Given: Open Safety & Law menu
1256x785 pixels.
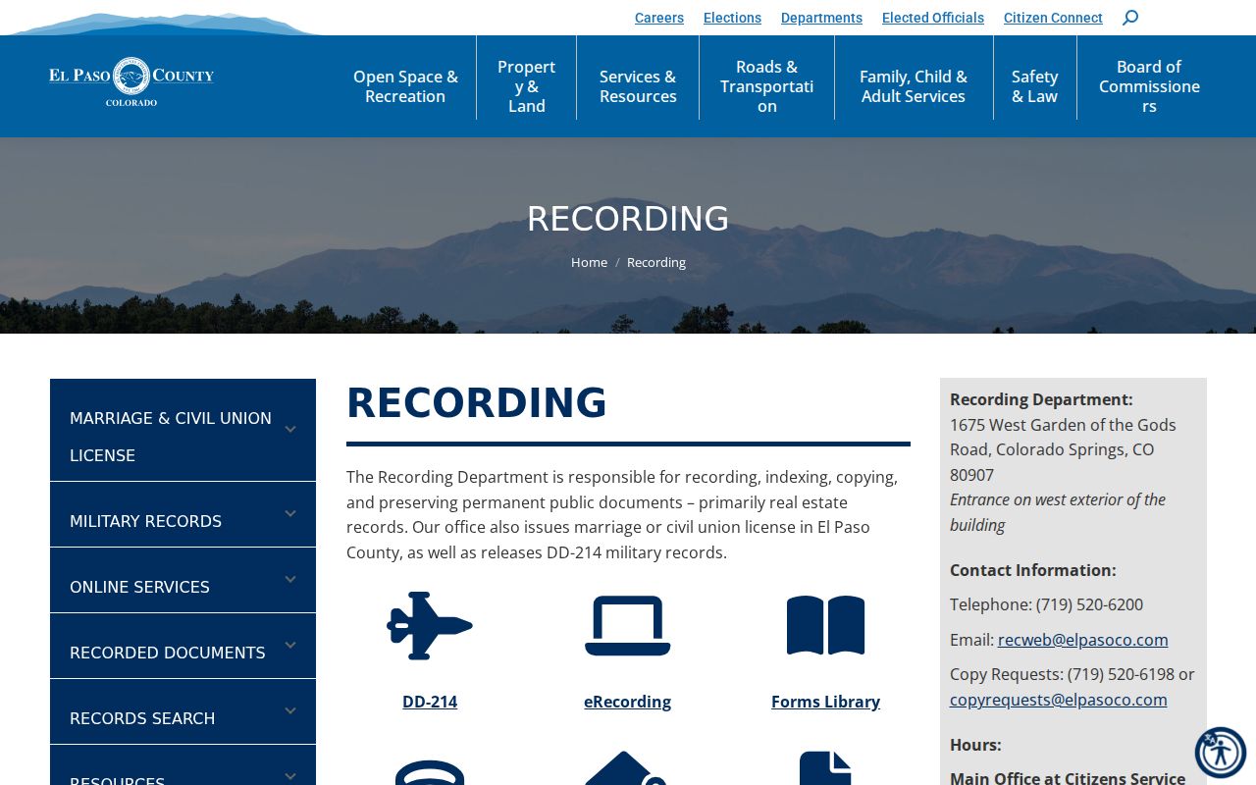Looking at the screenshot, I should [1034, 86].
